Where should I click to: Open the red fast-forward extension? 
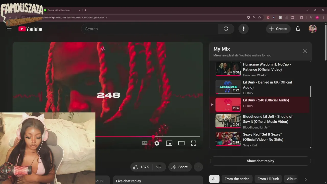pos(268,18)
